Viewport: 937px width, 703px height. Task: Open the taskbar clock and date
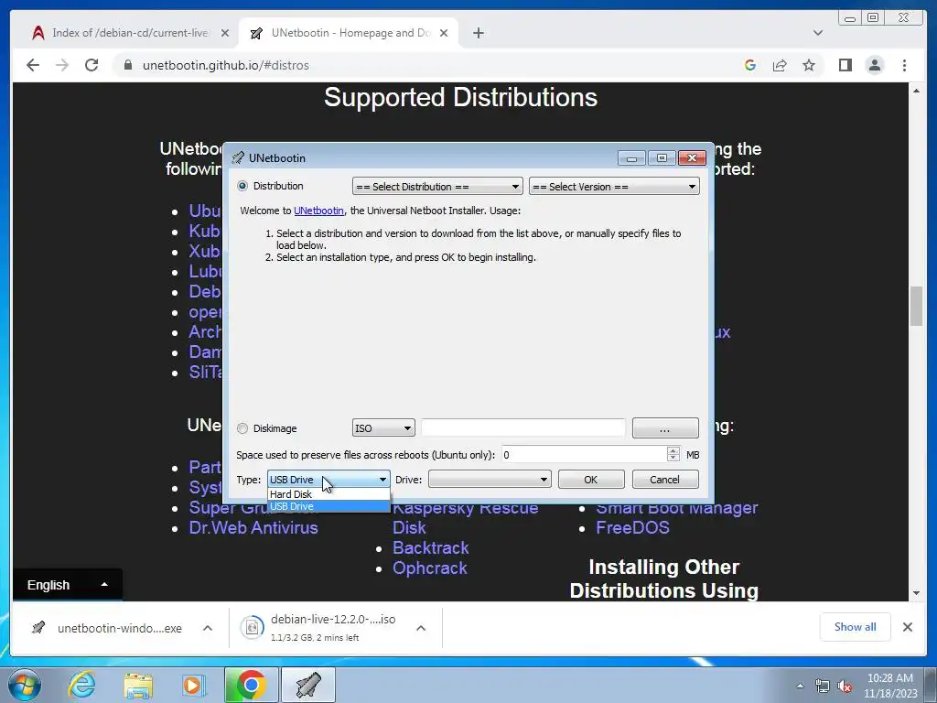click(x=889, y=686)
